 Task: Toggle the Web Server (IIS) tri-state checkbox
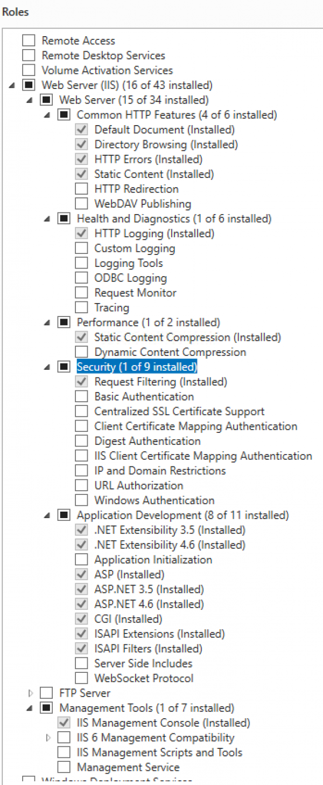click(29, 85)
